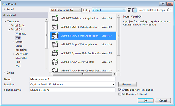Select ASP.NET MVC 3 Web Application icon
This screenshot has height=106, width=175.
[55, 27]
